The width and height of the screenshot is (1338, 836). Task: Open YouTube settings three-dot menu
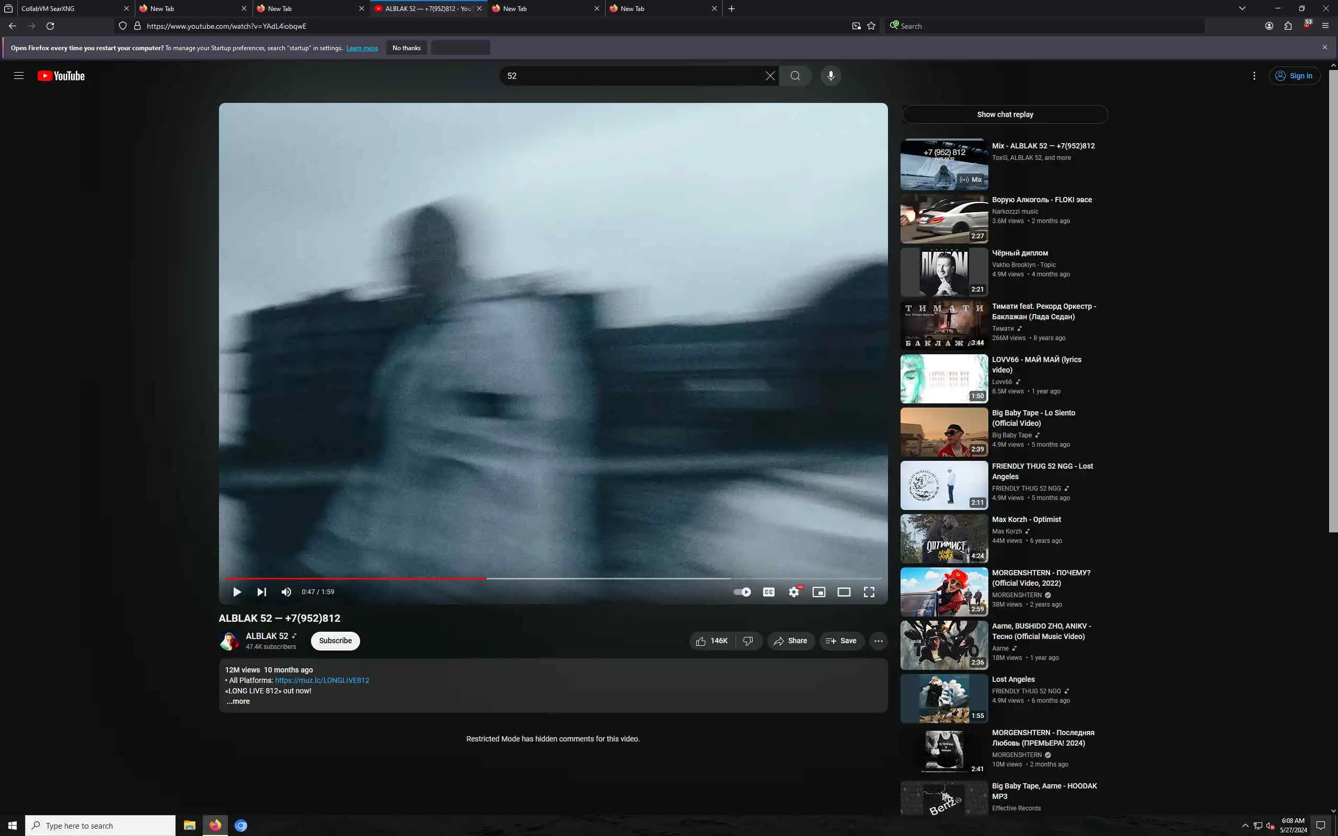[1254, 76]
